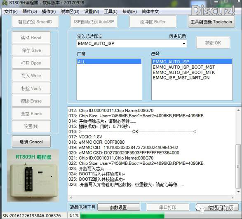Select EMMC_AUTO_ISP_BOOT_MST model

pyautogui.click(x=183, y=67)
